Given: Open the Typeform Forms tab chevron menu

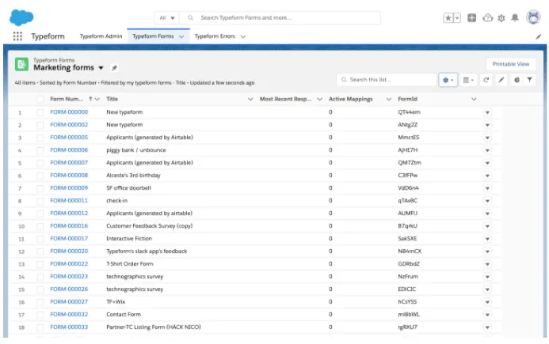Looking at the screenshot, I should pyautogui.click(x=181, y=36).
